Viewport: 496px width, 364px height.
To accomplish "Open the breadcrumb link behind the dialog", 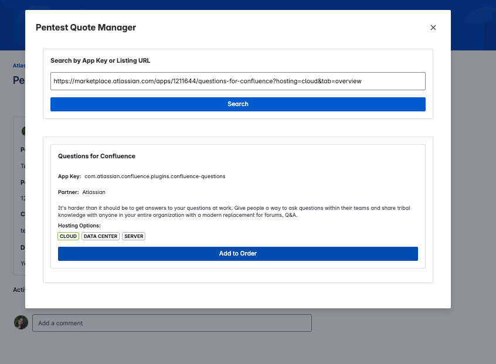I will click(19, 65).
